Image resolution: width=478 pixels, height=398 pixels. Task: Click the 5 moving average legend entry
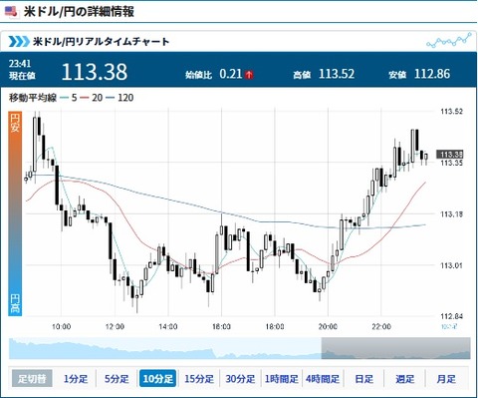click(69, 98)
